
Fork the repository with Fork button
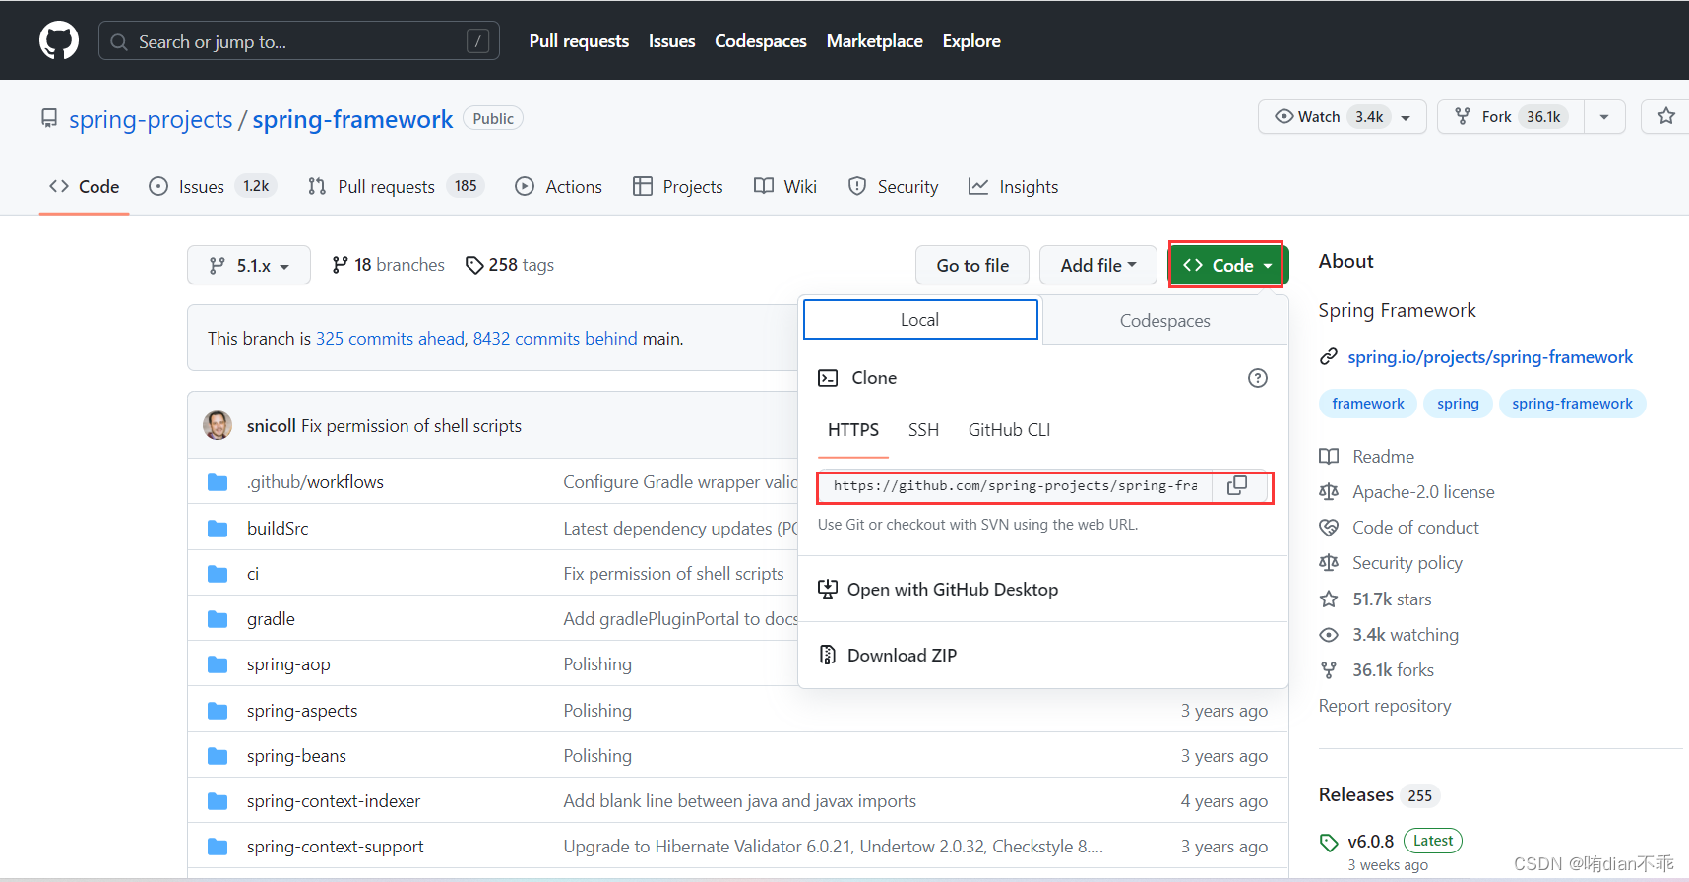click(x=1510, y=116)
